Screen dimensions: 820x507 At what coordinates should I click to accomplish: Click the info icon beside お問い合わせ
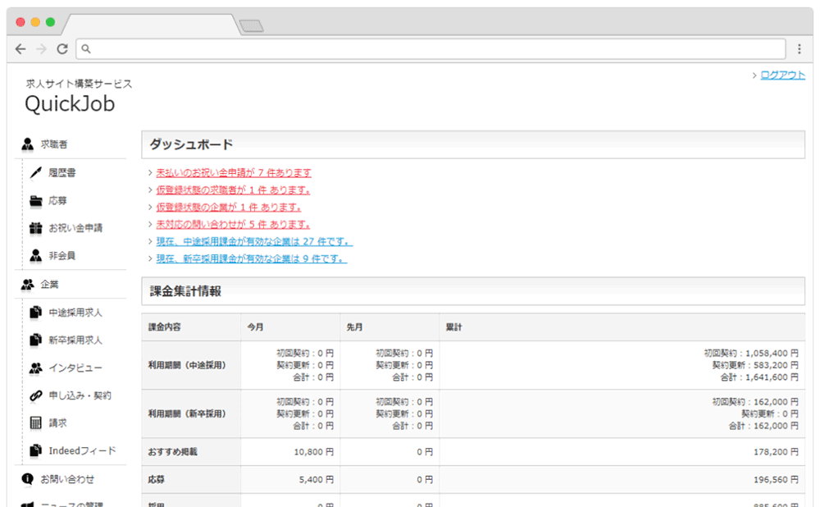pyautogui.click(x=27, y=479)
